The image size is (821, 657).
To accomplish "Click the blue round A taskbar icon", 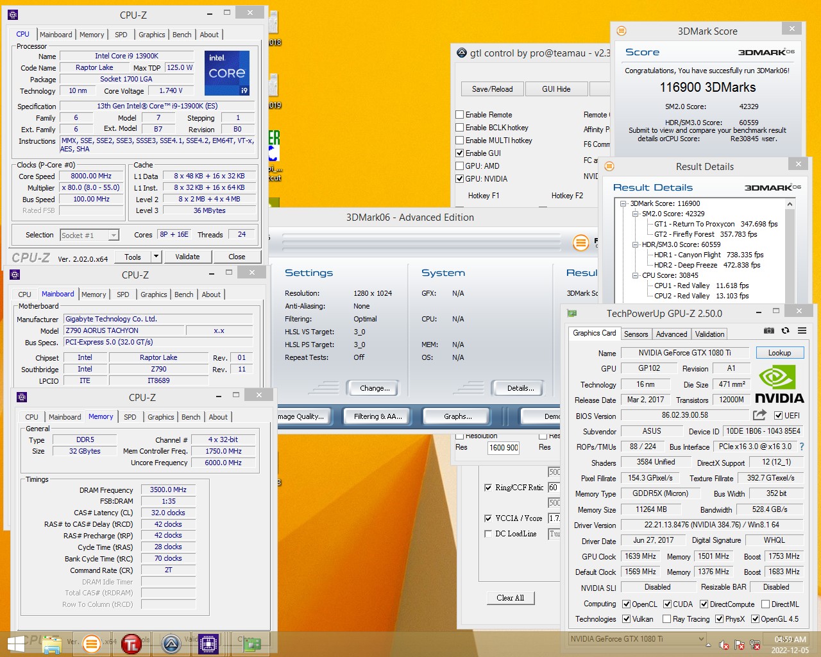I will [x=171, y=644].
